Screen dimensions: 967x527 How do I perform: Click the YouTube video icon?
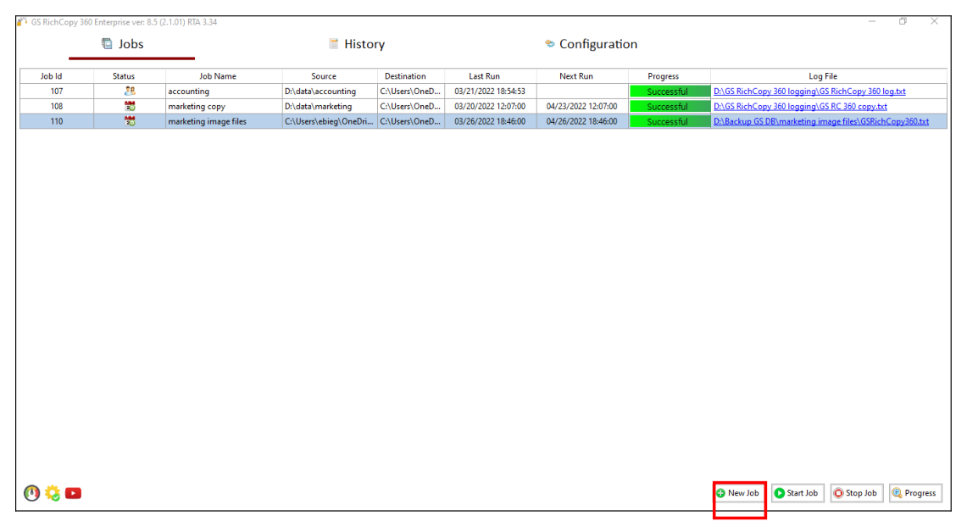(74, 493)
